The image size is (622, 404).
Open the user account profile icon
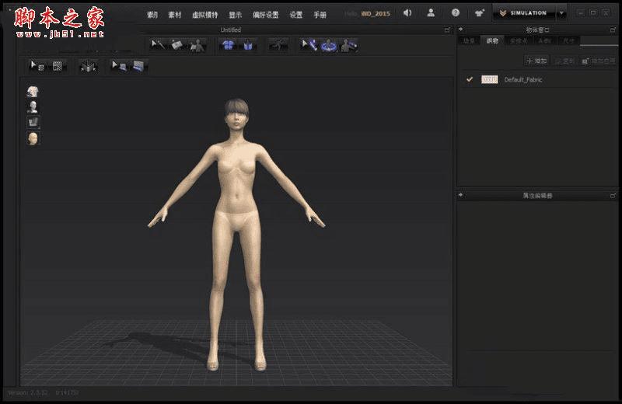[431, 13]
